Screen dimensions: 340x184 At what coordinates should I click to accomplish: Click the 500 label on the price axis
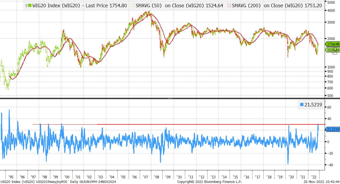[330, 96]
